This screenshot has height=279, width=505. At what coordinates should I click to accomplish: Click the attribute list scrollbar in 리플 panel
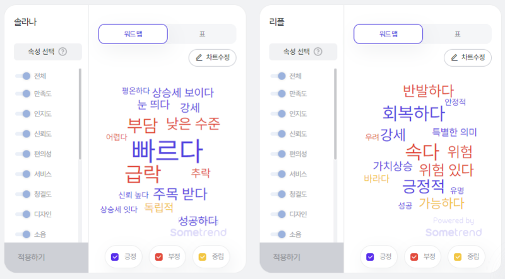pyautogui.click(x=335, y=114)
